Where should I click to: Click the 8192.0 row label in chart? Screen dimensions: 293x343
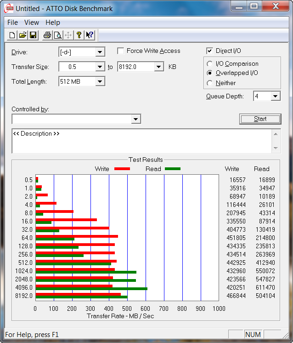point(24,296)
